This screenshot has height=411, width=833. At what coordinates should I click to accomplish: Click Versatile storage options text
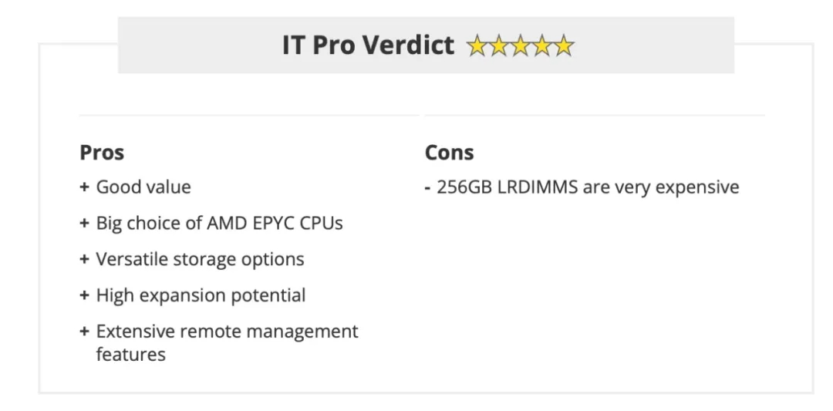[x=201, y=259]
